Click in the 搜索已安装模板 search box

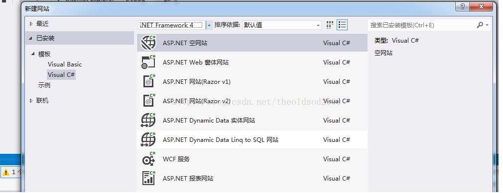(x=422, y=25)
